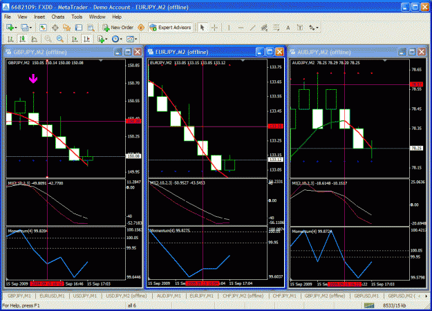Open the Charts menu
This screenshot has height=311, width=432.
click(58, 17)
